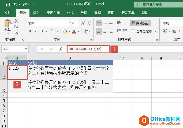Click the Decrease Font Size icon

click(89, 23)
